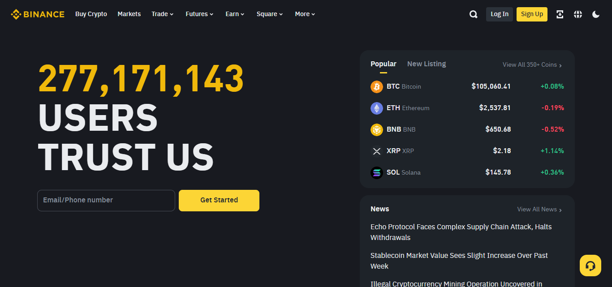Click the XRP price $2.18
Viewport: 612px width, 287px height.
[502, 151]
